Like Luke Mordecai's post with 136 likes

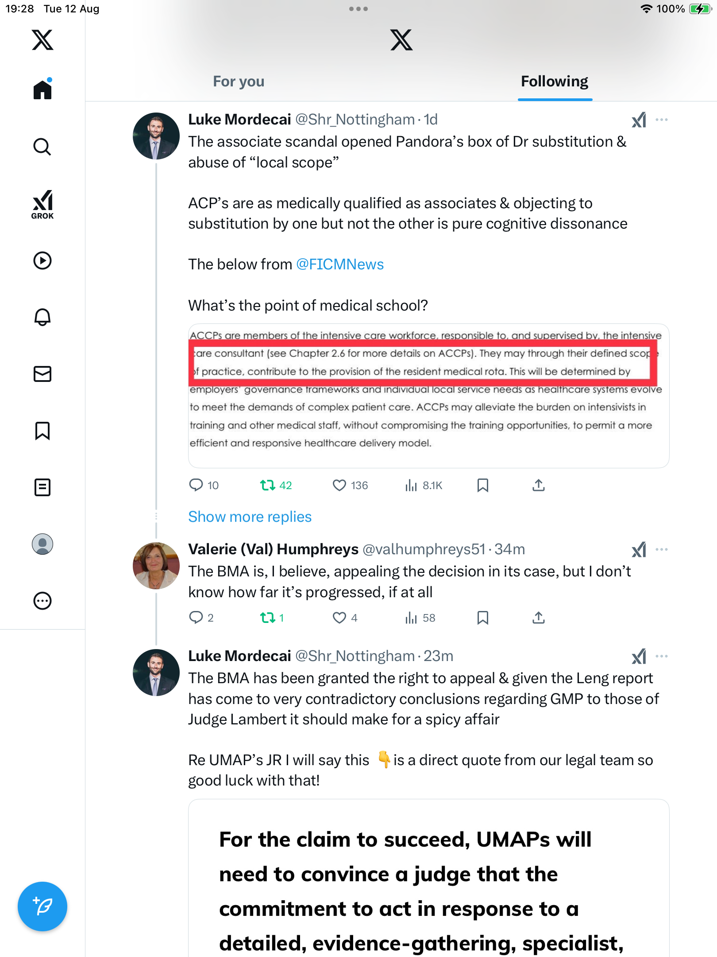[339, 486]
